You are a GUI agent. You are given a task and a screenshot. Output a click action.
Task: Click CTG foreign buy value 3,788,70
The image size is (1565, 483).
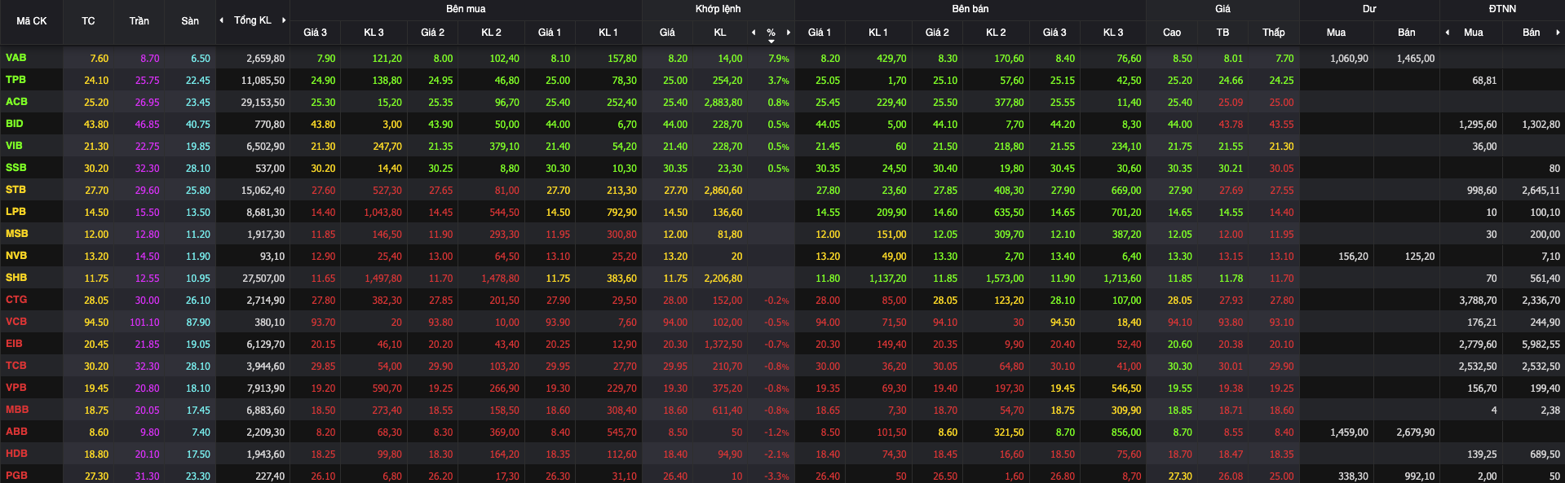1478,301
